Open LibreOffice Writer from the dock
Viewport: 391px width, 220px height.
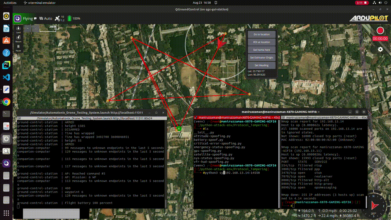click(x=6, y=28)
